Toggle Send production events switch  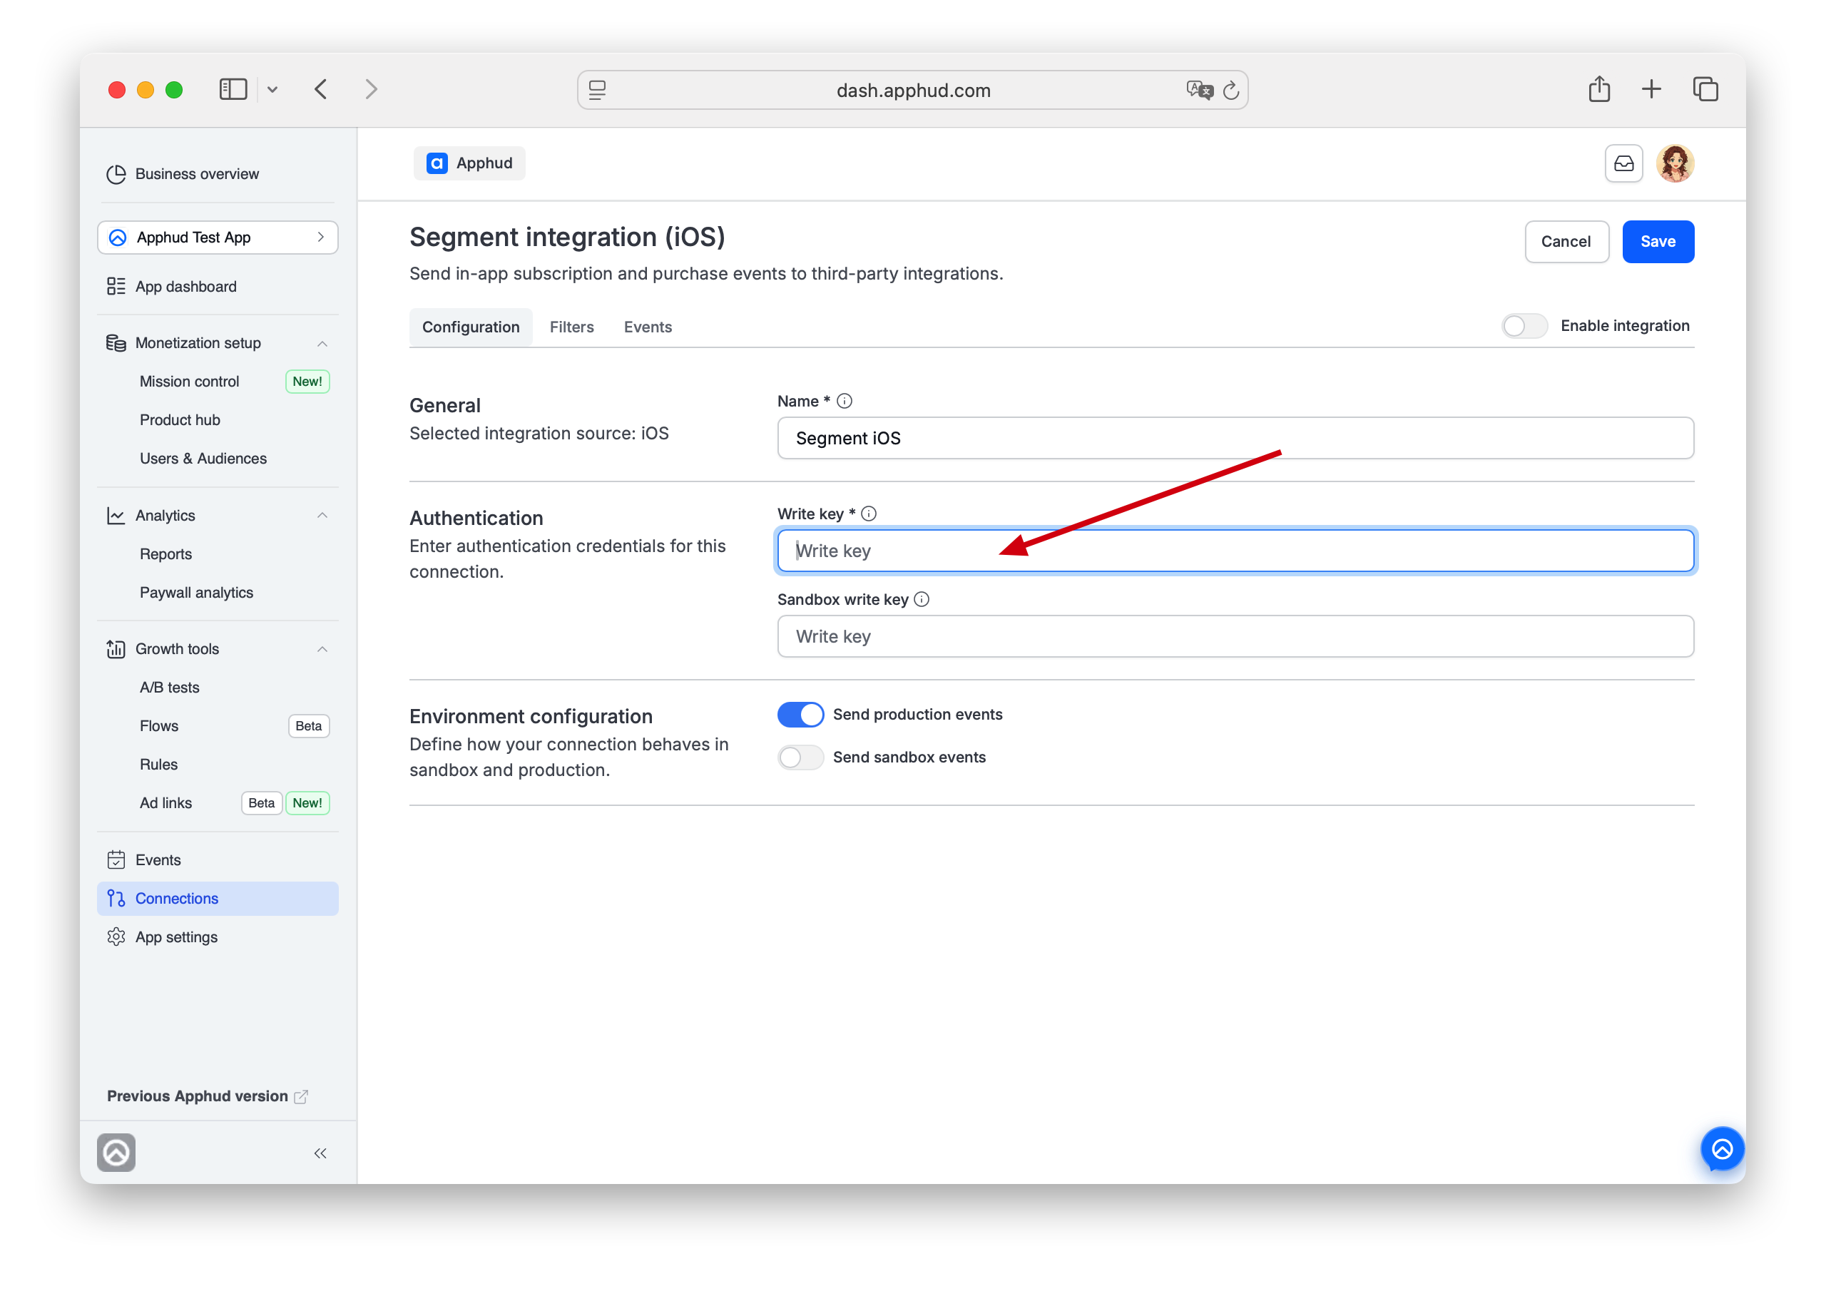click(x=800, y=714)
